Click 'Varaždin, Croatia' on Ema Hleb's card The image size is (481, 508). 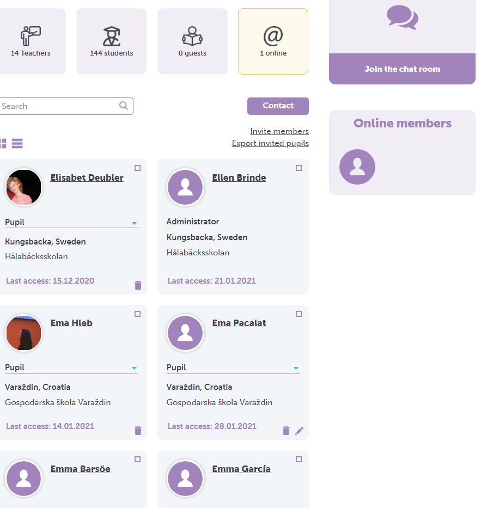[x=38, y=387]
